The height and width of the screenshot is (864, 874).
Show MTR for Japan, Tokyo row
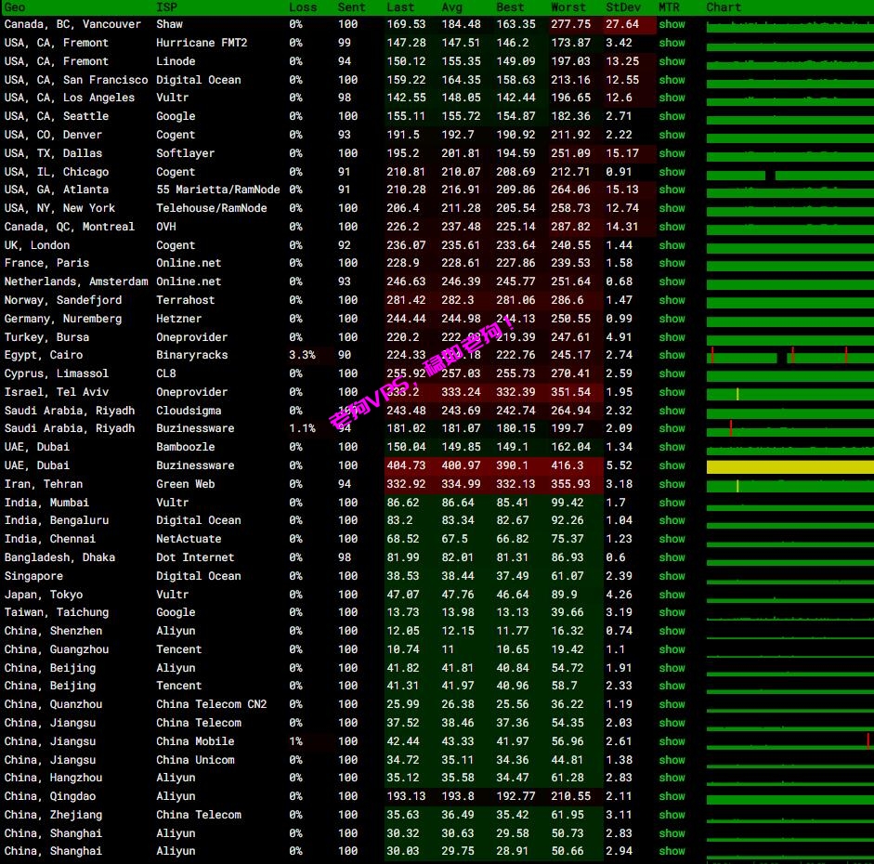672,595
